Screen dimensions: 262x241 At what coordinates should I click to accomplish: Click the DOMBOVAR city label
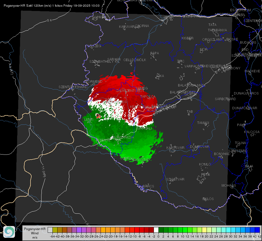pos(199,147)
